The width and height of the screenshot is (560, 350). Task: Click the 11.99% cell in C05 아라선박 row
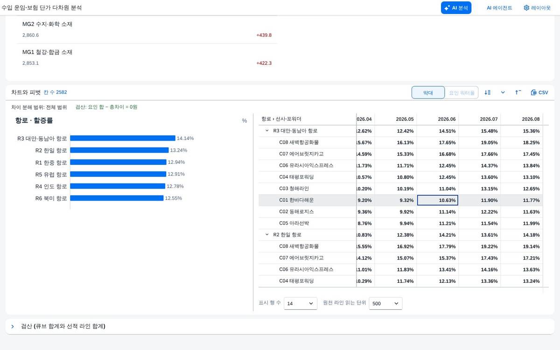[x=521, y=223]
